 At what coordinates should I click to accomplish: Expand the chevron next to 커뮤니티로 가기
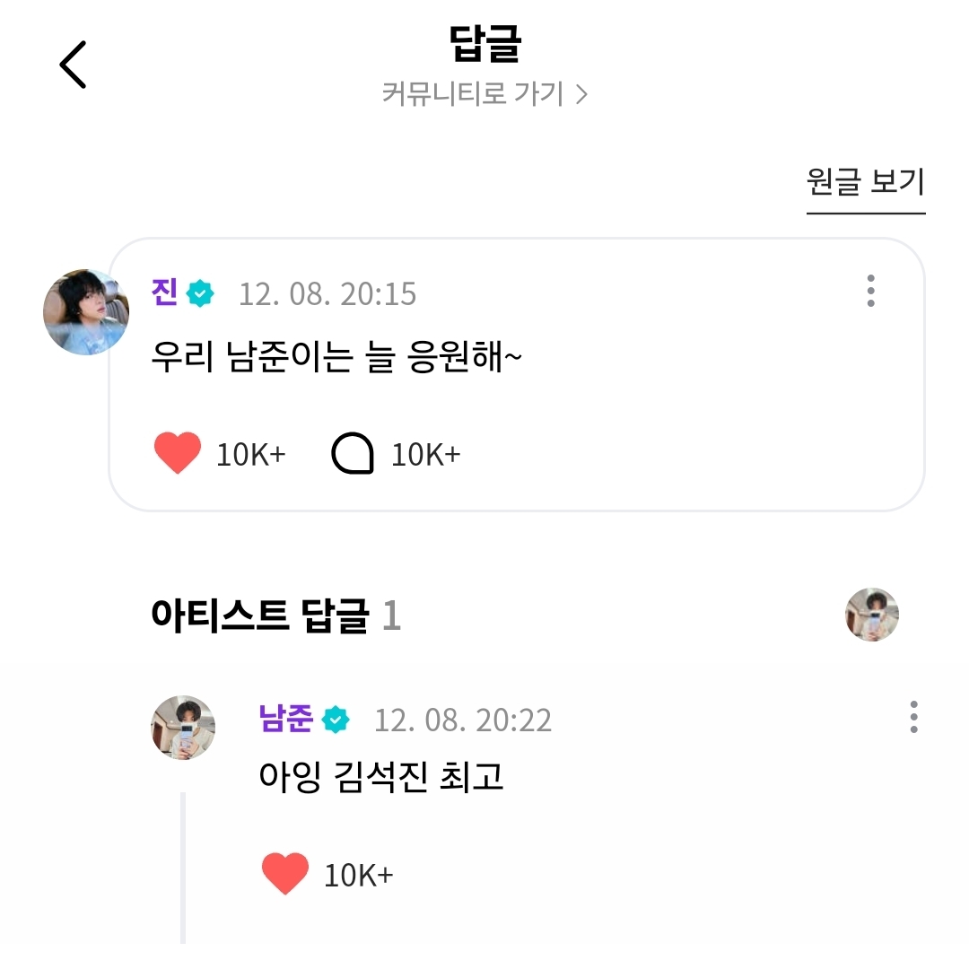click(581, 94)
